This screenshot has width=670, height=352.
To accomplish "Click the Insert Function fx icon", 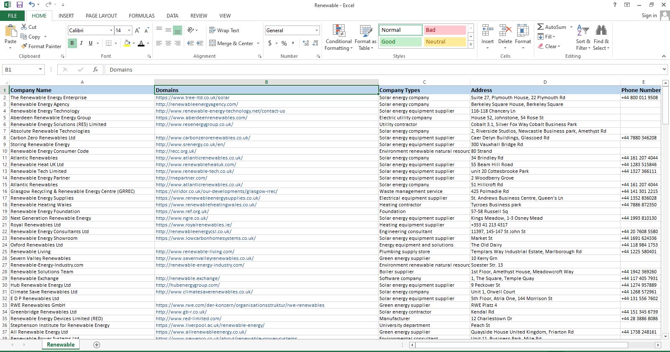I will click(95, 69).
